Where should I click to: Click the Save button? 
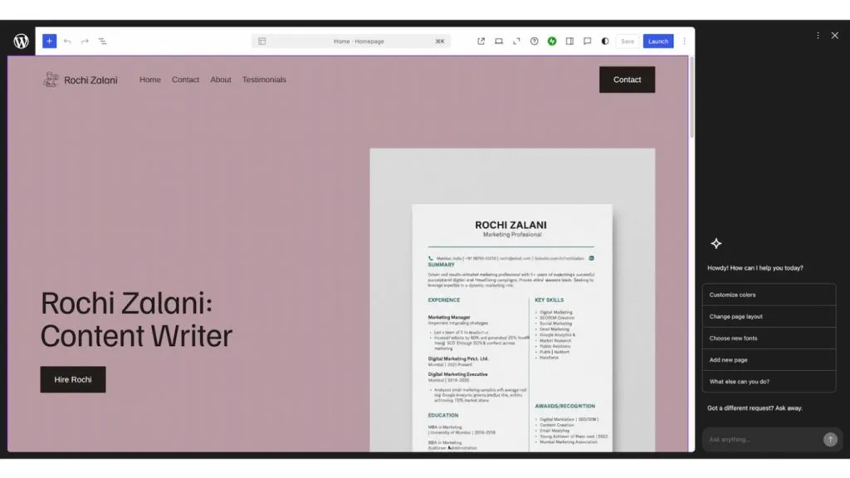(x=628, y=41)
